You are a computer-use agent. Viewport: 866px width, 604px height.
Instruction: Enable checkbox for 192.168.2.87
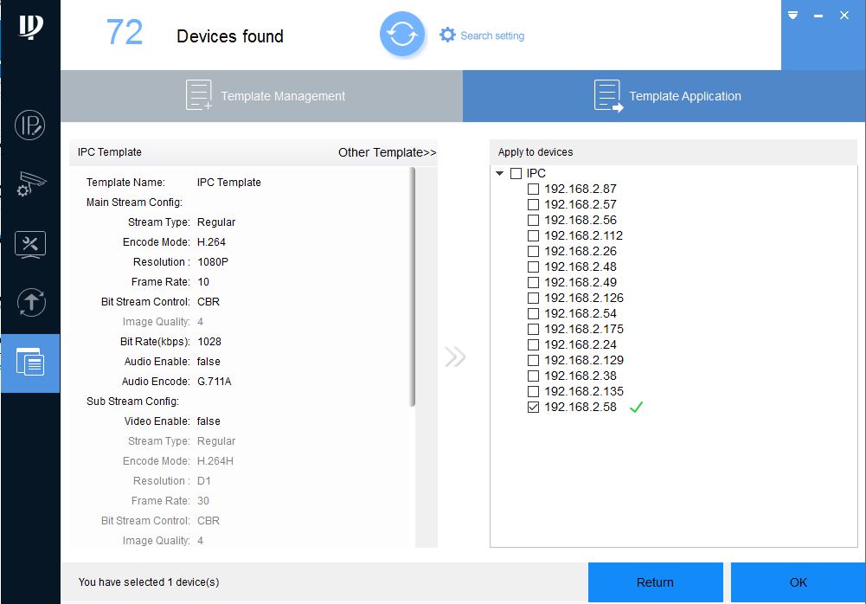tap(534, 190)
